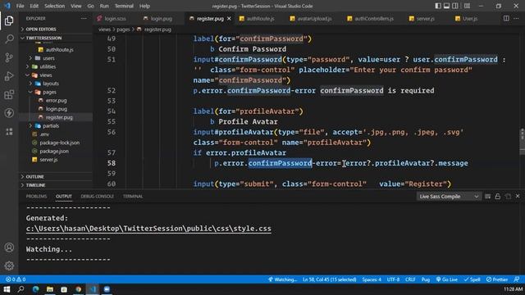Image resolution: width=525 pixels, height=295 pixels.
Task: Click the CRLF end of line setting
Action: tap(410, 279)
